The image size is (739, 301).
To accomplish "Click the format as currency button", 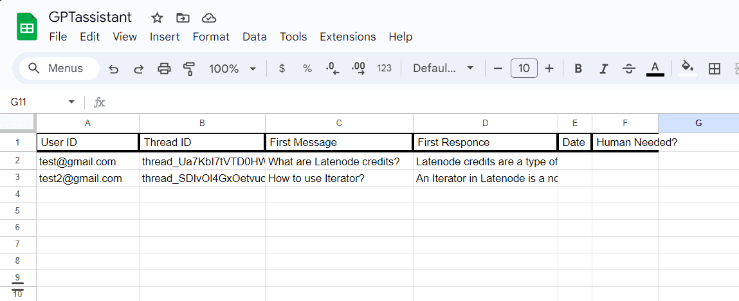I will coord(282,69).
